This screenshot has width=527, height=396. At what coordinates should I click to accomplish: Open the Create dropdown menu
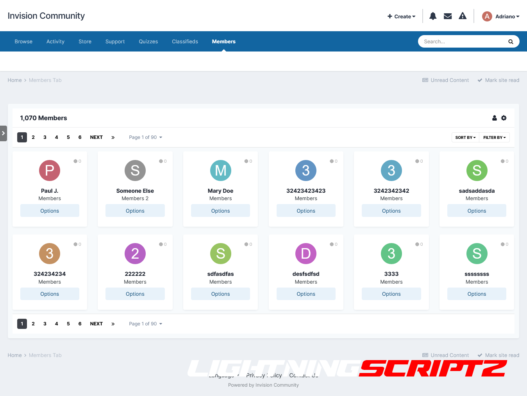click(x=401, y=16)
